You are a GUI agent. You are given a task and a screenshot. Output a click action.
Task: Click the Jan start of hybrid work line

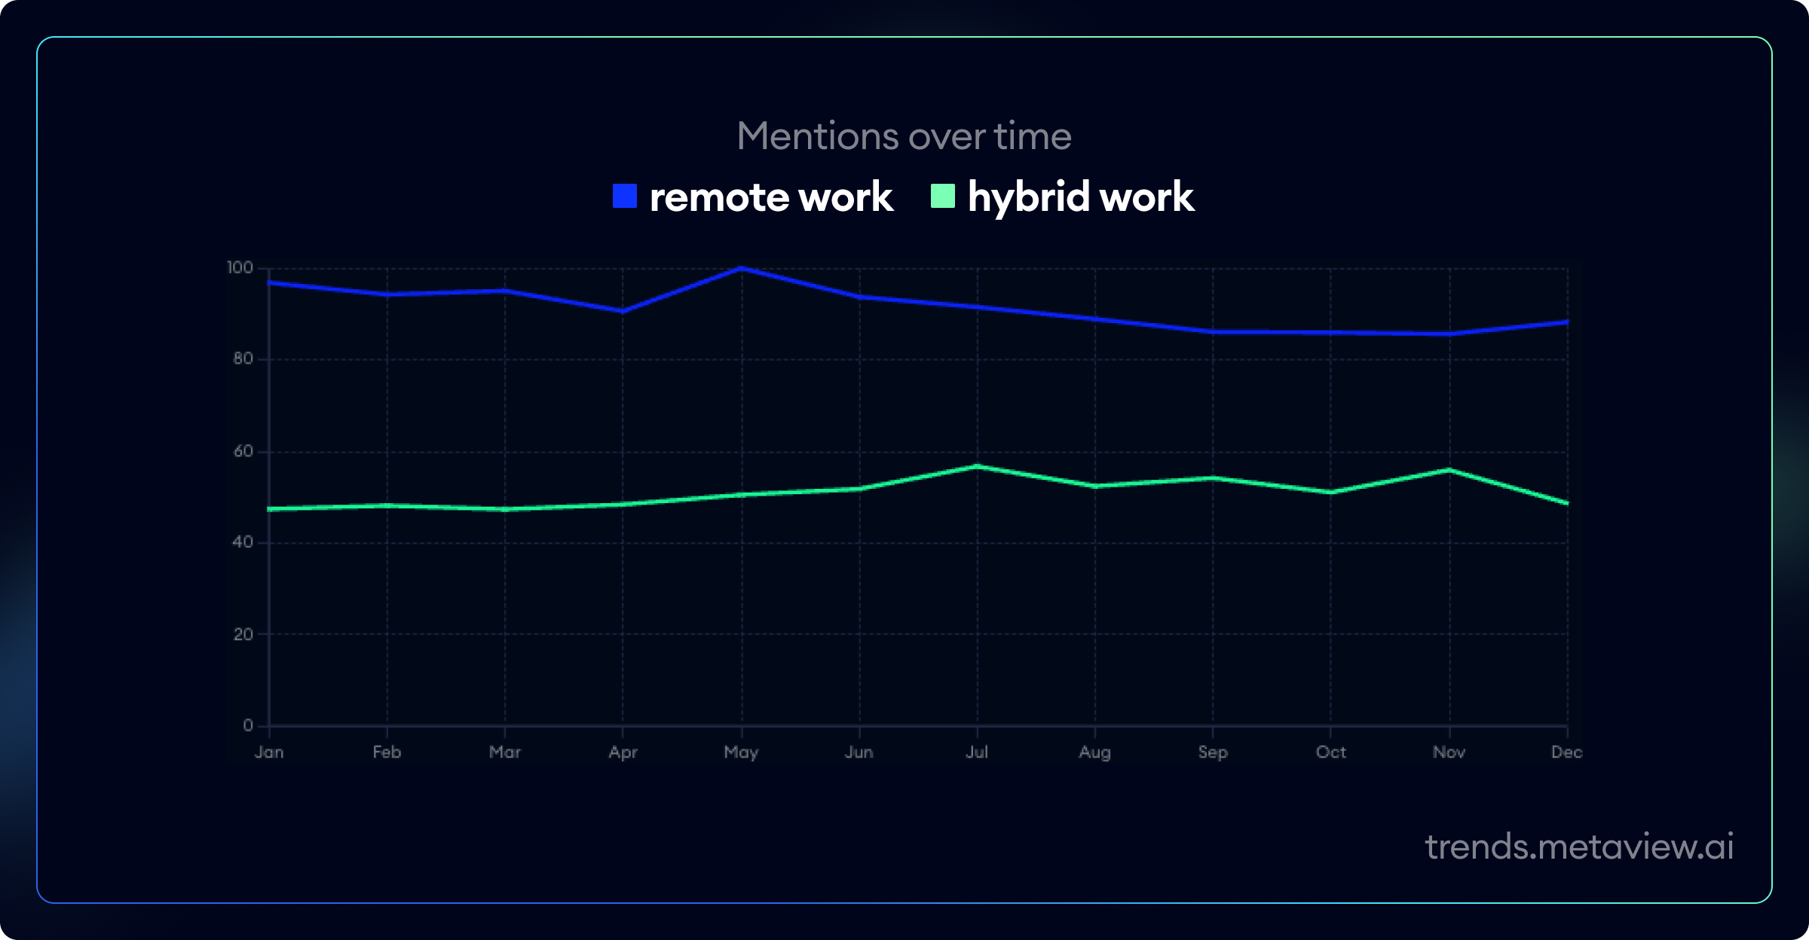coord(270,509)
